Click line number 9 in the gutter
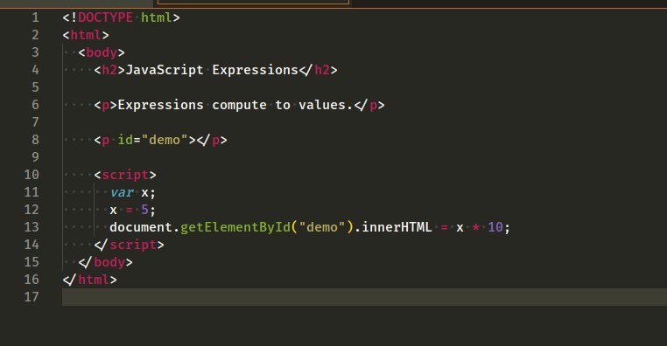This screenshot has height=346, width=667. pyautogui.click(x=35, y=157)
